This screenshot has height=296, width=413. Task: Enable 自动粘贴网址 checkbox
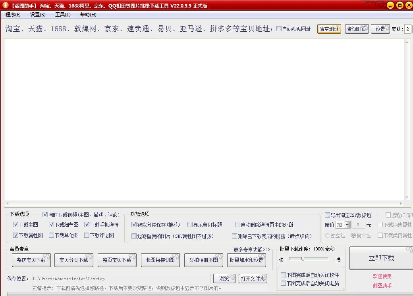click(279, 29)
